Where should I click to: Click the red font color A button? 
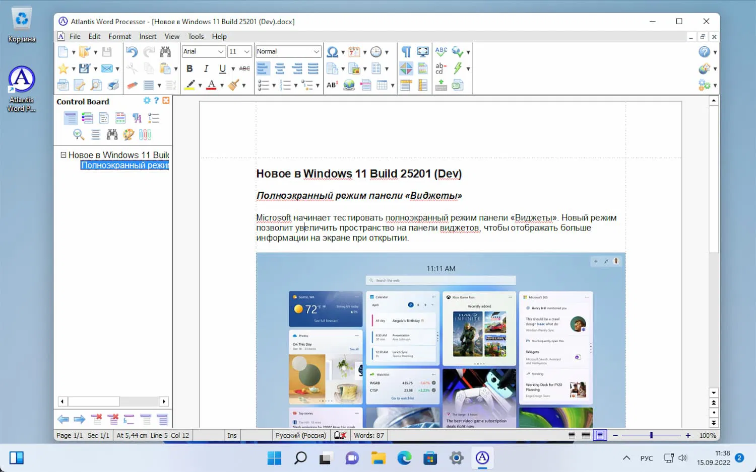[x=212, y=85]
